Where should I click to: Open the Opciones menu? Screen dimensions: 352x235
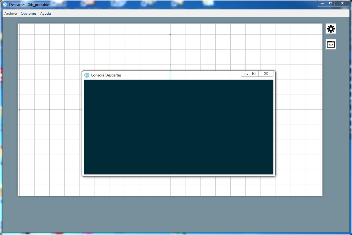point(29,13)
